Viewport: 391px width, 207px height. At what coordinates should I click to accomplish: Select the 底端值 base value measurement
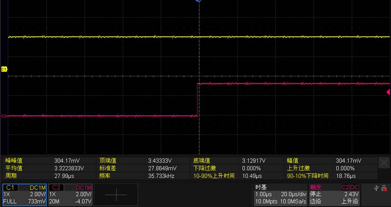[202, 161]
